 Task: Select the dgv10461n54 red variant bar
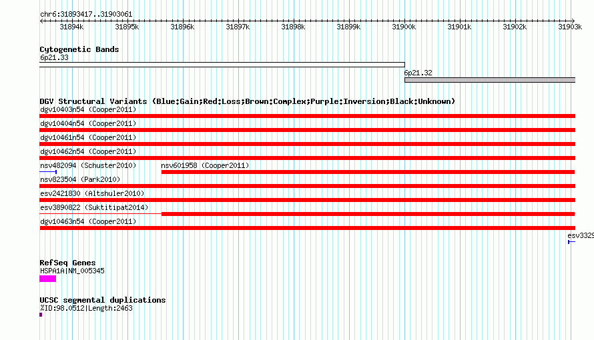pos(307,144)
